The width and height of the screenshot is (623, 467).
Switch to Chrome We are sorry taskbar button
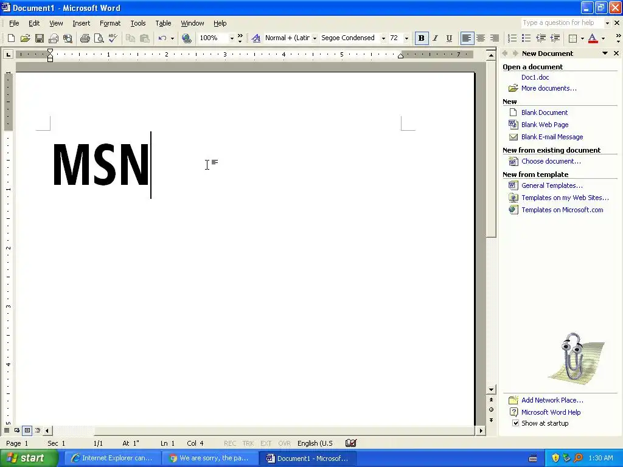coord(210,458)
